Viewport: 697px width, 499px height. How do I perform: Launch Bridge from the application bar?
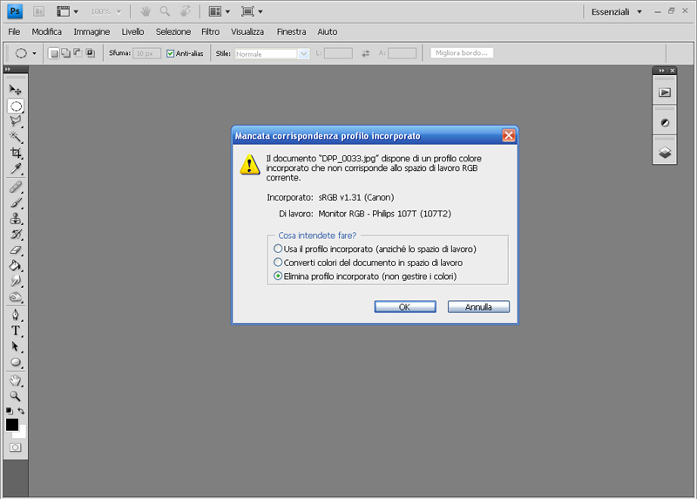point(38,11)
